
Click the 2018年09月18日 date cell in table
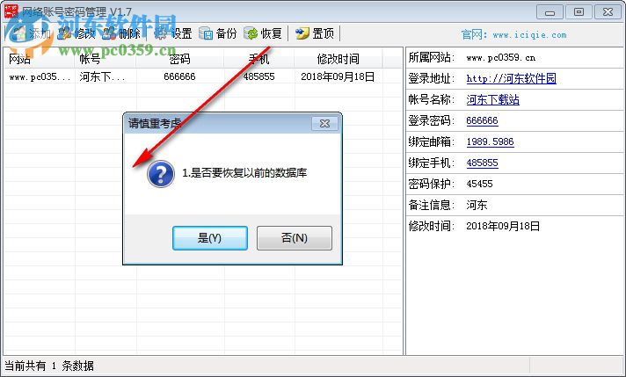click(338, 76)
